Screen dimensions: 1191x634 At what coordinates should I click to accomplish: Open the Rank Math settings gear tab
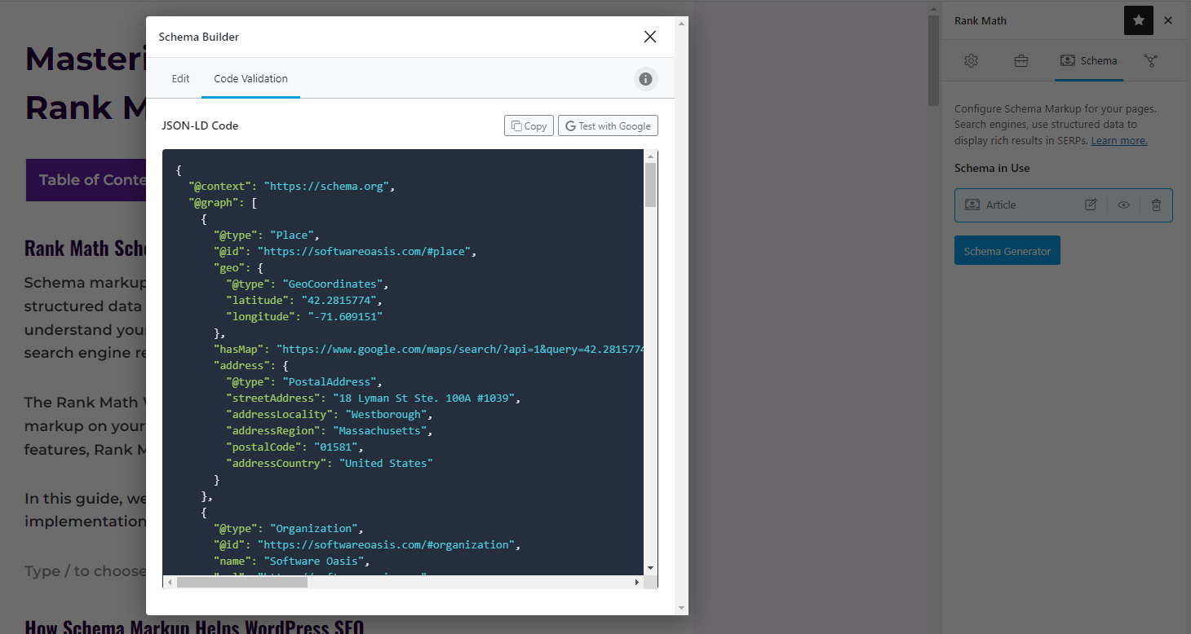click(971, 60)
